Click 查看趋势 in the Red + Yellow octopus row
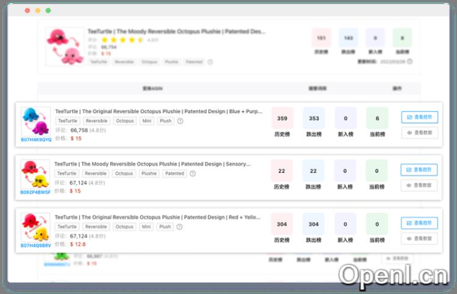The width and height of the screenshot is (457, 294). tap(419, 223)
